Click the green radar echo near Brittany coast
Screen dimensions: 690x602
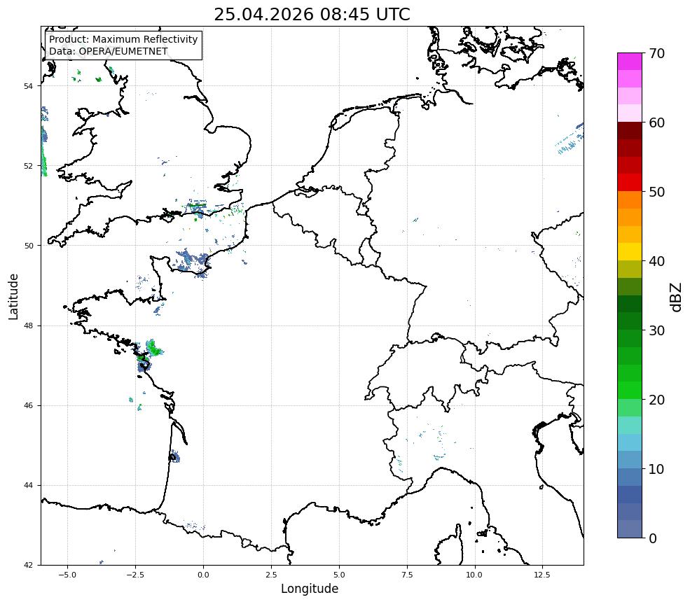[154, 349]
